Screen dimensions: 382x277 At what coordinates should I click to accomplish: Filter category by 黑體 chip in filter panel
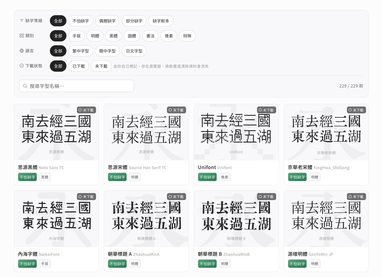tap(113, 36)
